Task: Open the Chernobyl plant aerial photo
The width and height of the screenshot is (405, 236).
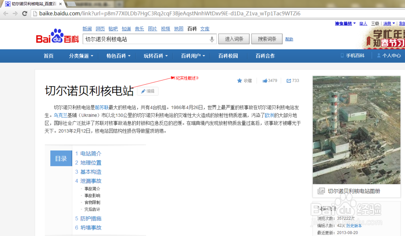Action: click(x=356, y=130)
